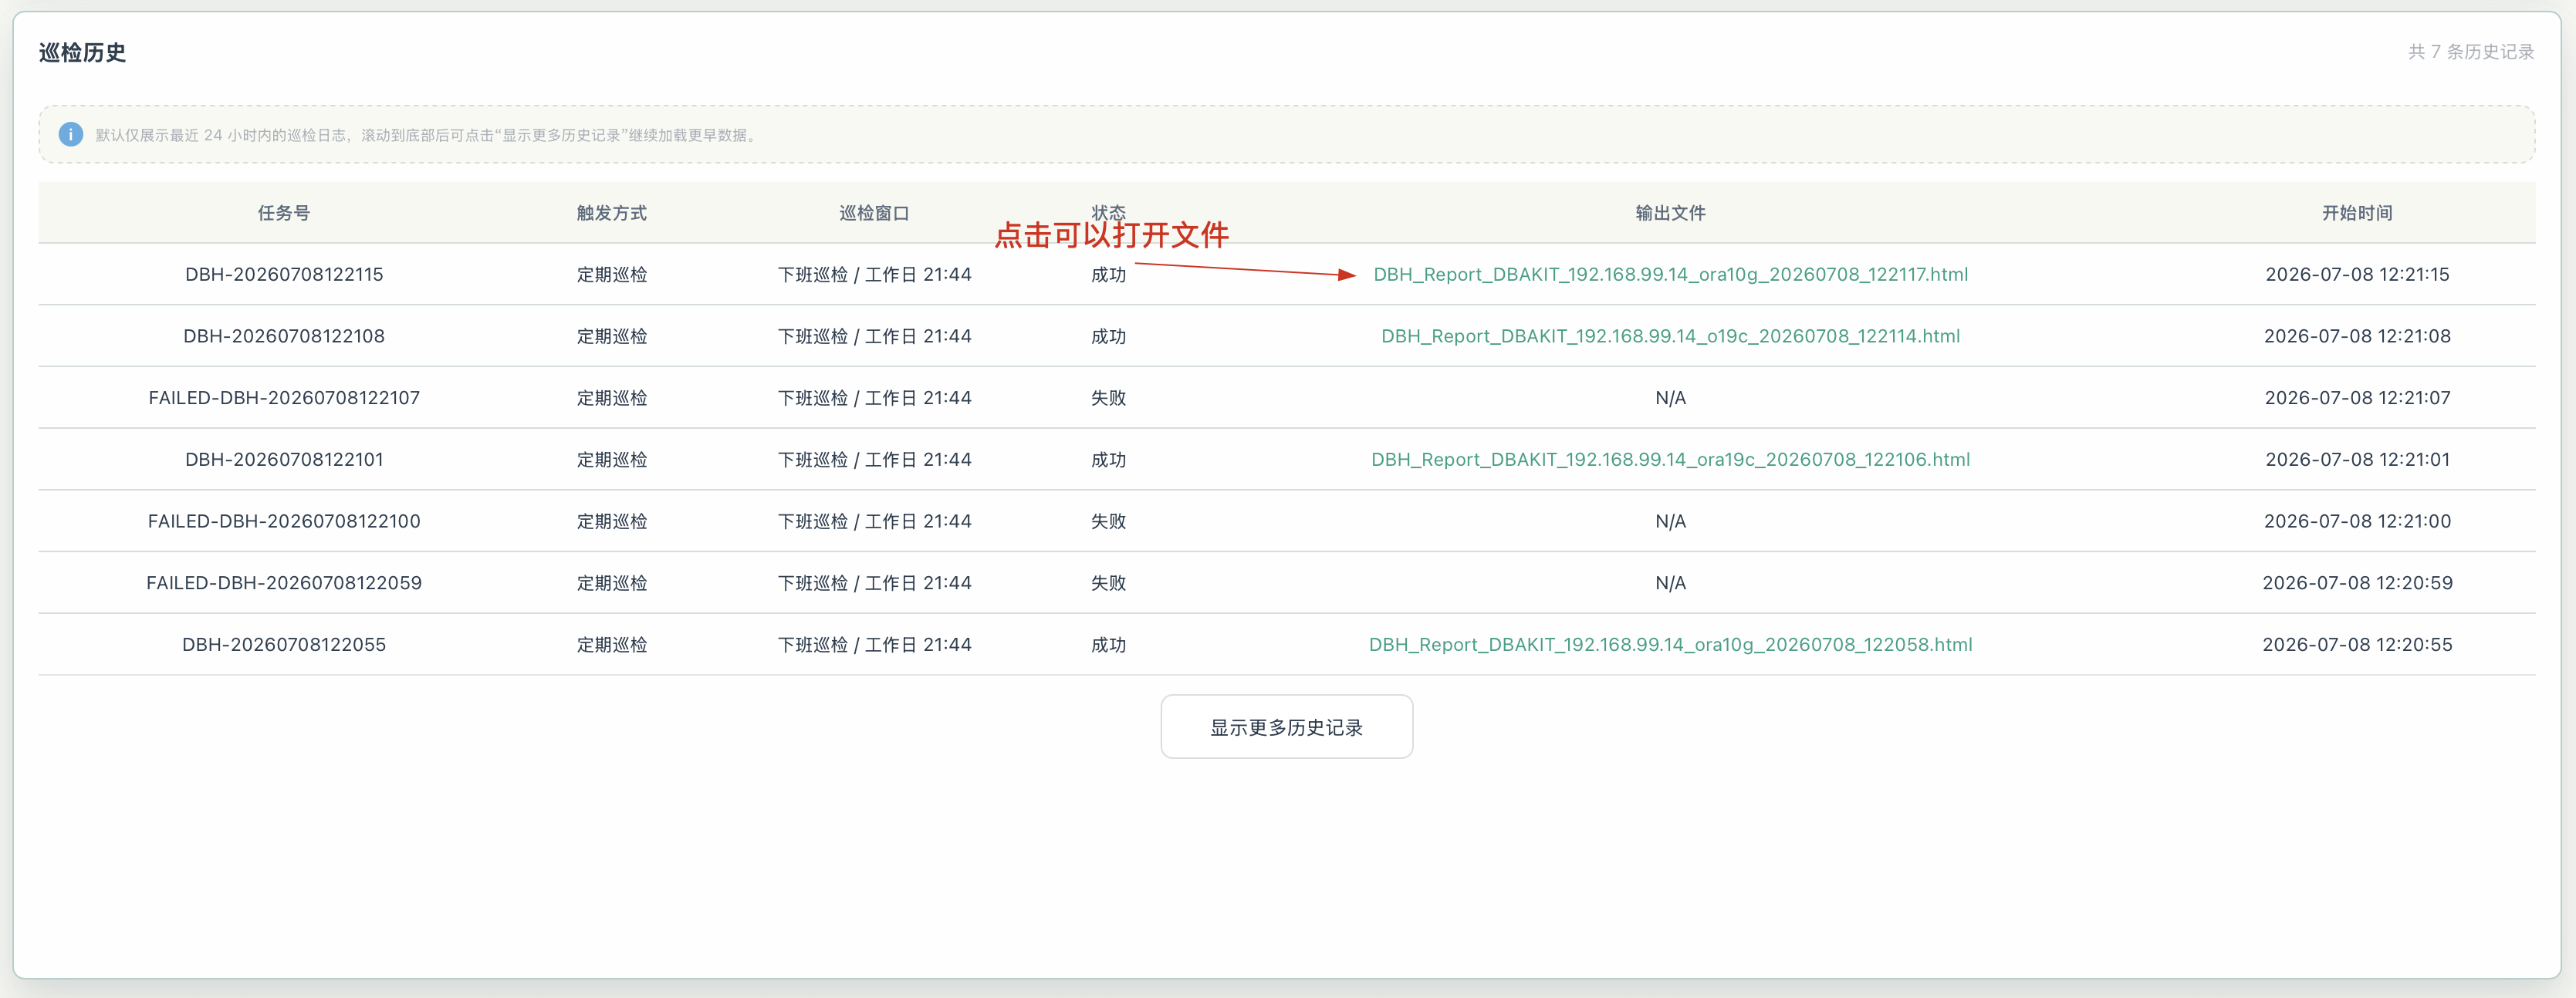2576x998 pixels.
Task: Open DBH_Report ora10g_20260708_122117.html file
Action: coord(1670,274)
